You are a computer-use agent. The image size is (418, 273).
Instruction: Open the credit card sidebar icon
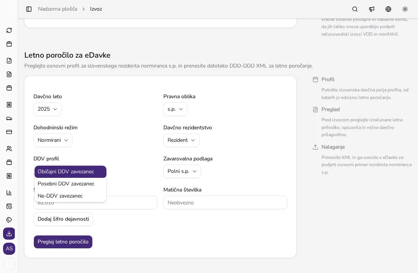coord(9,132)
